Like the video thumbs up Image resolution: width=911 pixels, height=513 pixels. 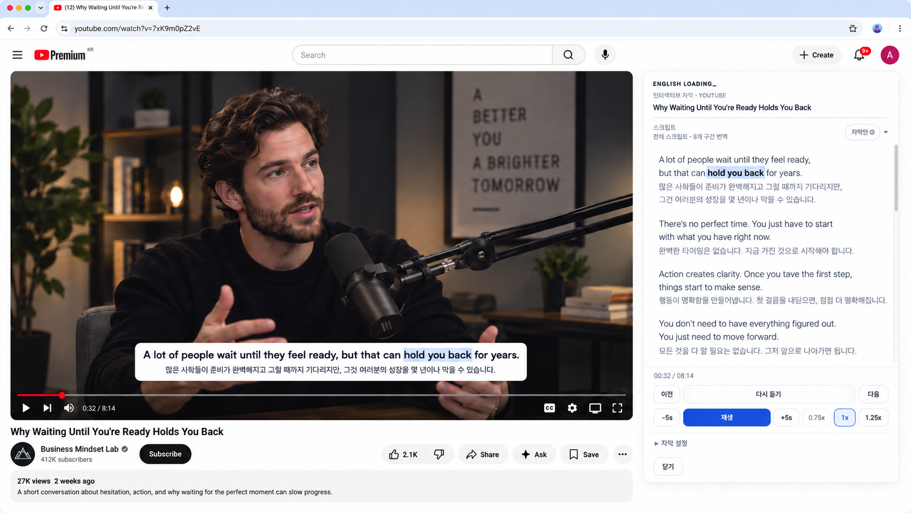coord(404,454)
